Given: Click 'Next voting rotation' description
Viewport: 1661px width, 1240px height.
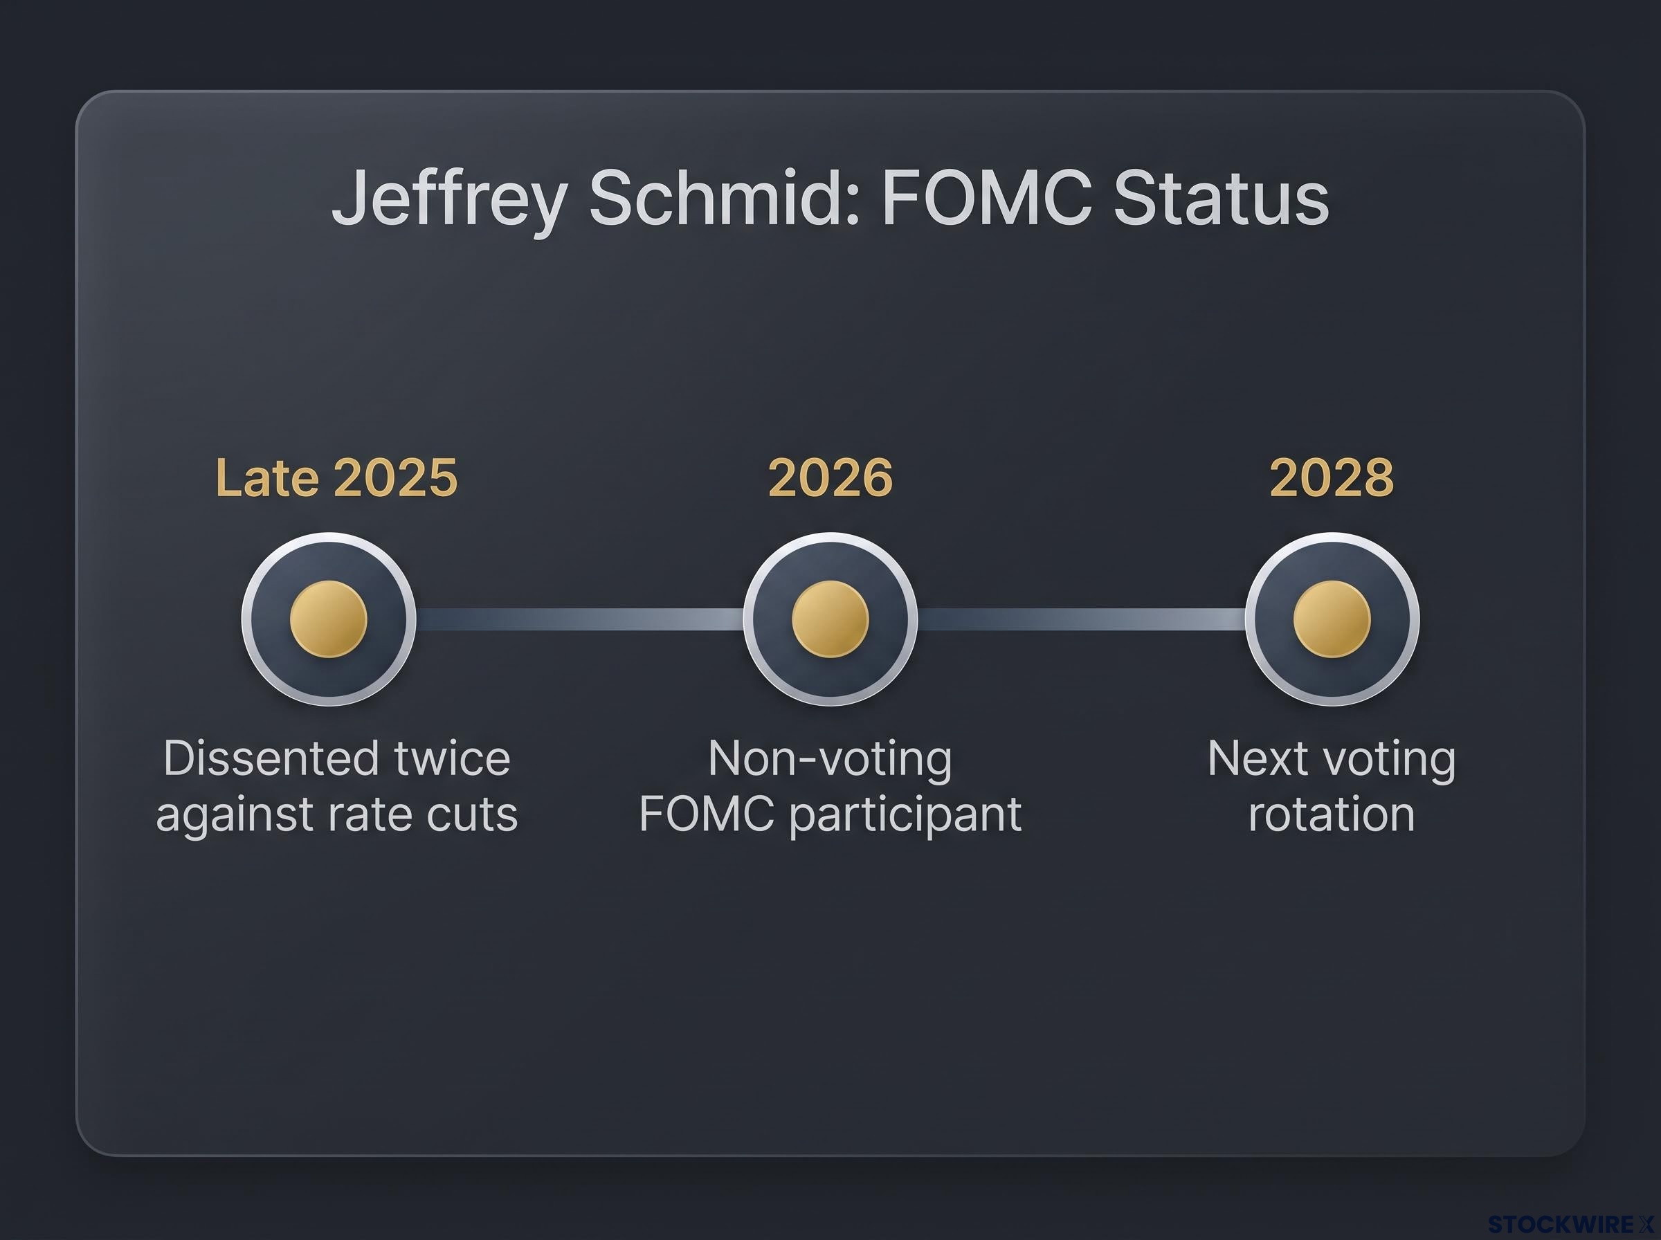Looking at the screenshot, I should (x=1332, y=786).
